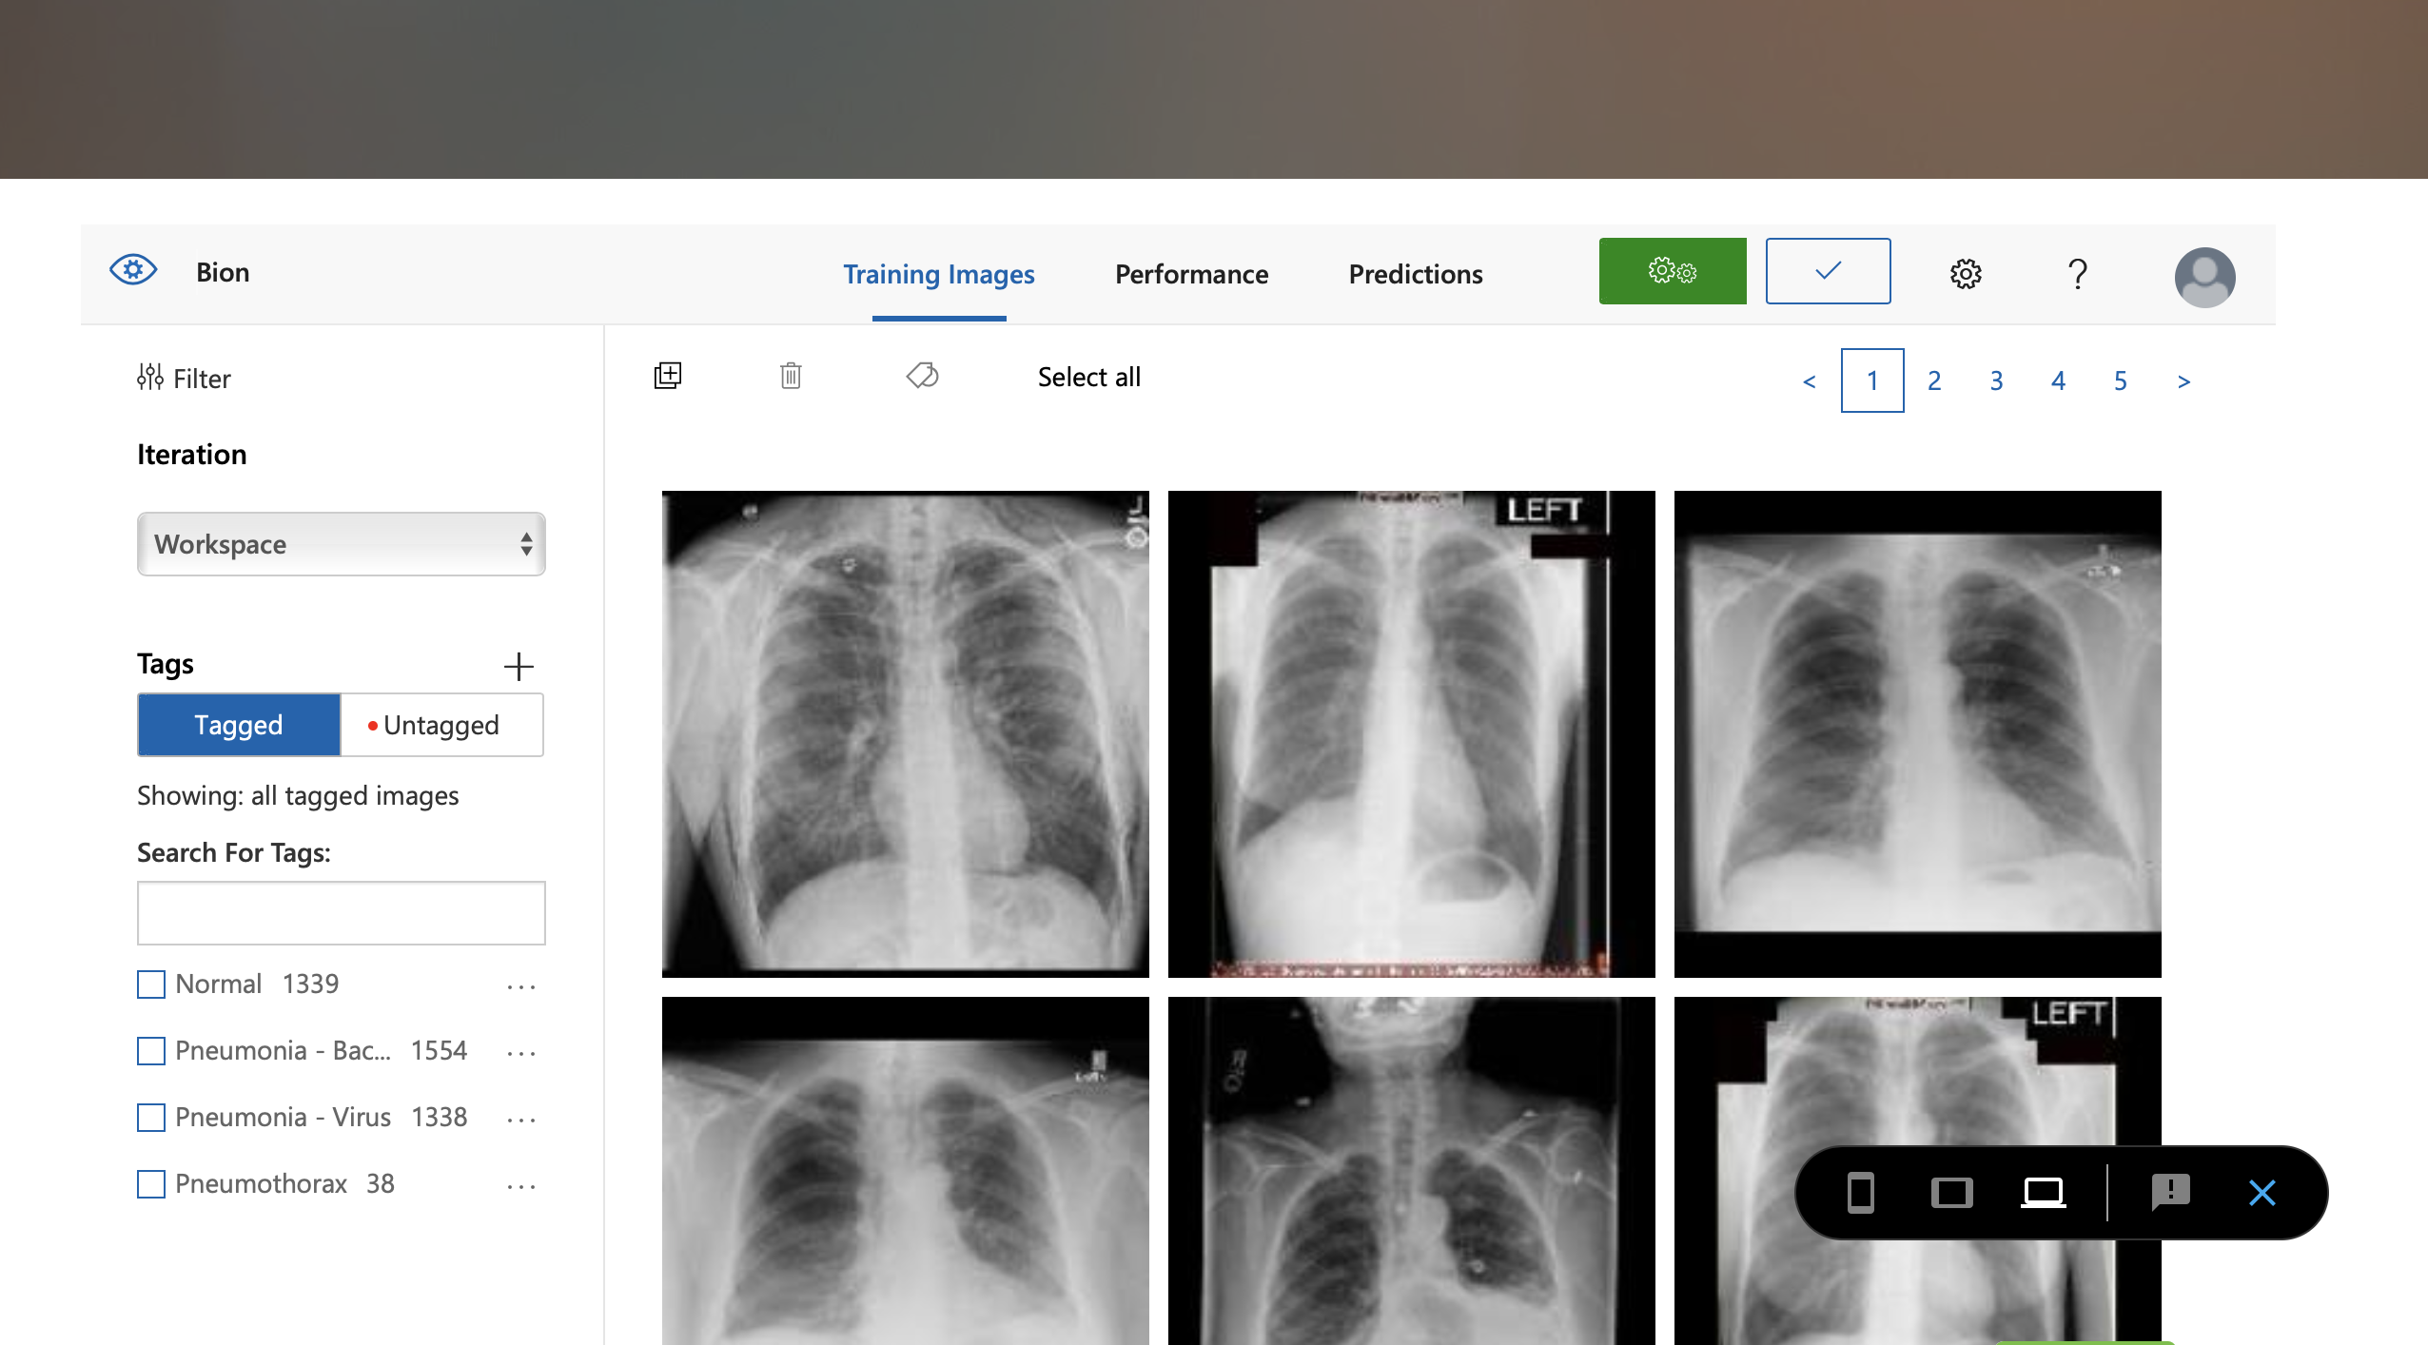
Task: Check the Pneumonia - Virus tag checkbox
Action: [151, 1118]
